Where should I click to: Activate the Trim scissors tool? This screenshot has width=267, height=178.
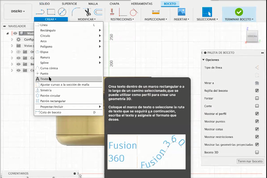(88, 12)
